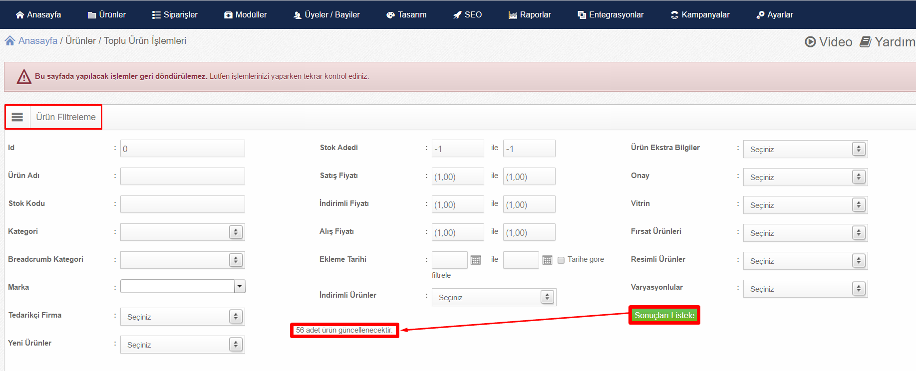Image resolution: width=916 pixels, height=371 pixels.
Task: Click the İndirimli Fiyatı maximum field
Action: click(529, 204)
